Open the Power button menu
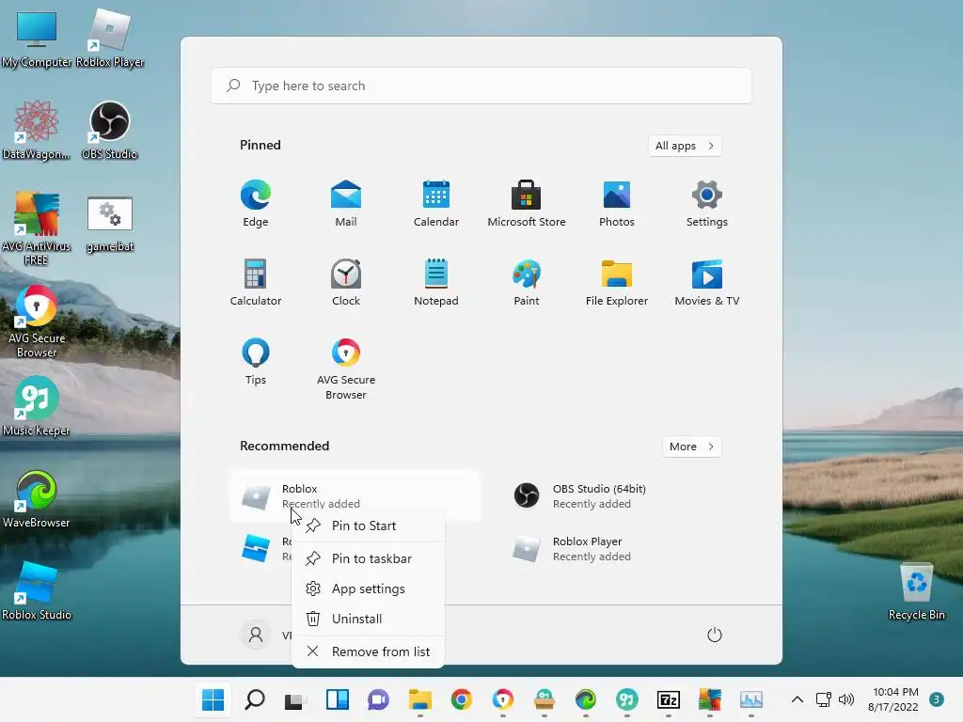The width and height of the screenshot is (963, 722). click(715, 635)
